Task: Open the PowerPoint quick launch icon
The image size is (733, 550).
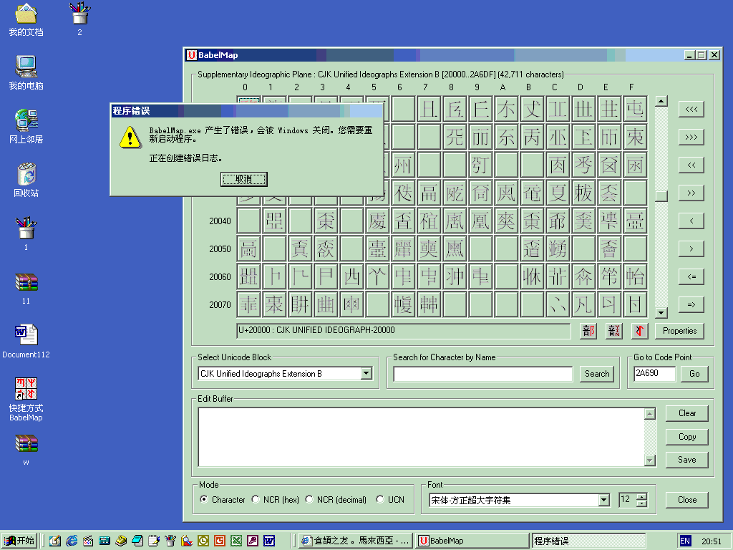Action: [220, 541]
